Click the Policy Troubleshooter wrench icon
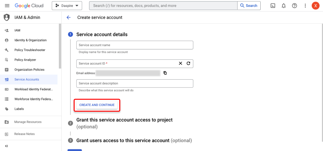 coord(7,50)
